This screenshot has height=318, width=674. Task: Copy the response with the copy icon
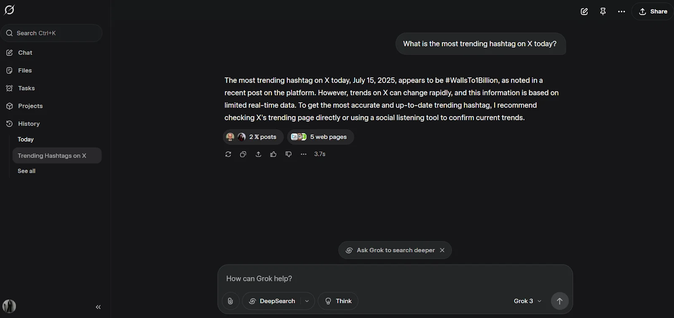[x=243, y=154]
